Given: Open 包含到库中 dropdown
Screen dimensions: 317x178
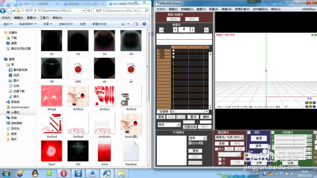Looking at the screenshot, I should point(28,24).
